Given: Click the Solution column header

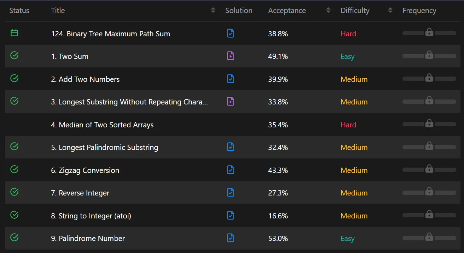Looking at the screenshot, I should pos(239,11).
